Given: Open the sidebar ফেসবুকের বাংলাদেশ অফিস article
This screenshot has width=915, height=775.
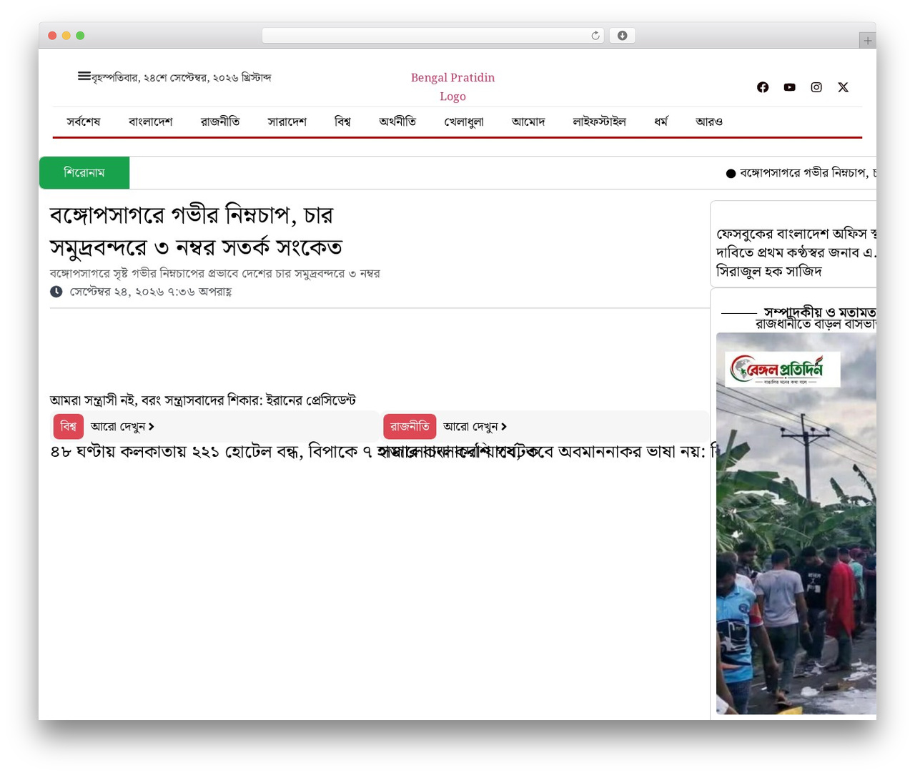Looking at the screenshot, I should 796,252.
